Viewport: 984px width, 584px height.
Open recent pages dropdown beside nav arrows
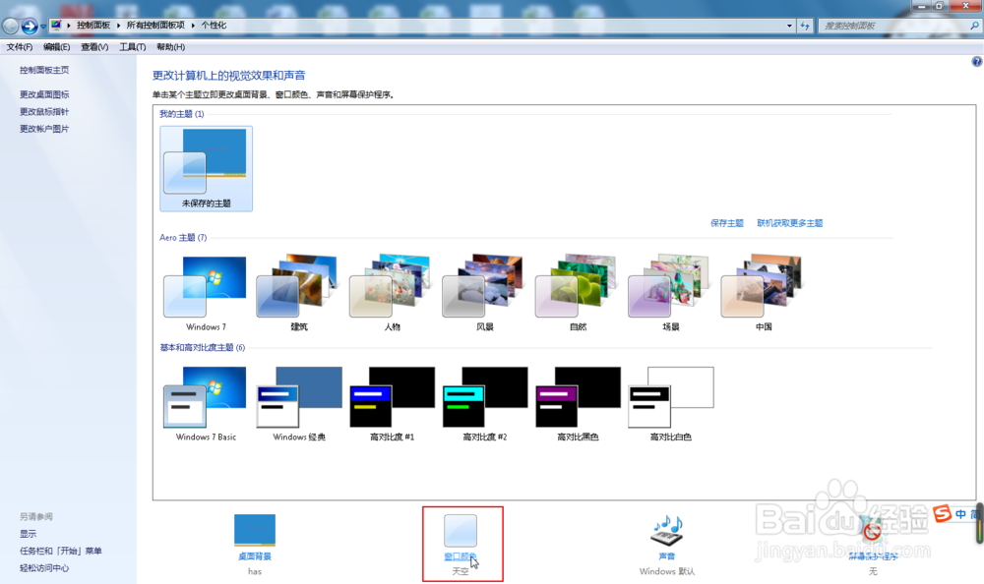tap(42, 27)
